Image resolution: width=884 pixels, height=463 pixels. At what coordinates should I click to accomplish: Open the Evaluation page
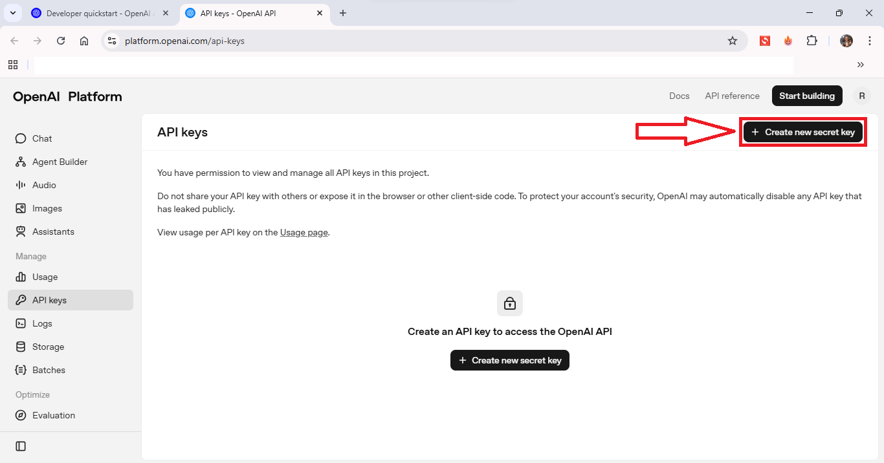(x=54, y=415)
